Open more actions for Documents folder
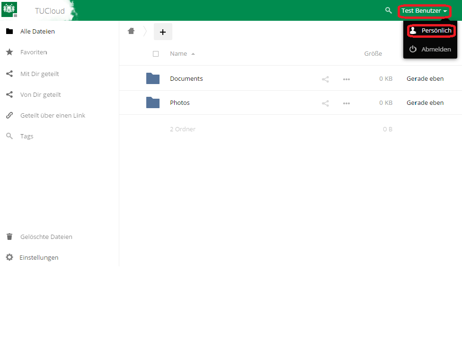Viewport: 462px width, 340px height. click(346, 79)
